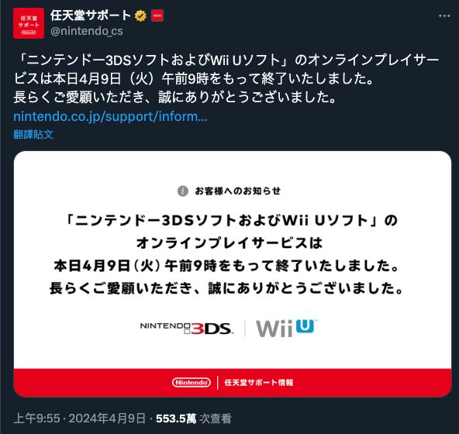Open the three-dot more options menu
This screenshot has width=459, height=434.
tap(444, 15)
